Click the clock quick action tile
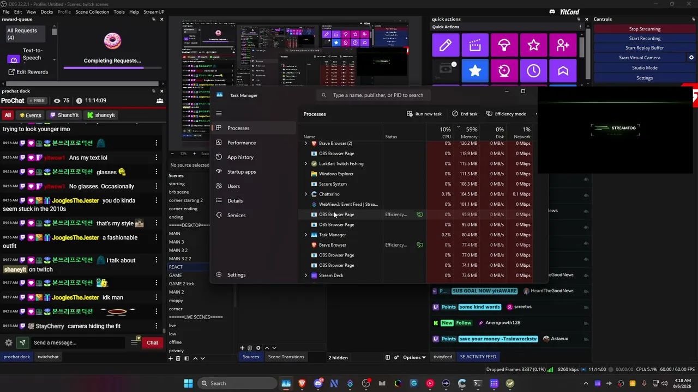 click(x=534, y=71)
